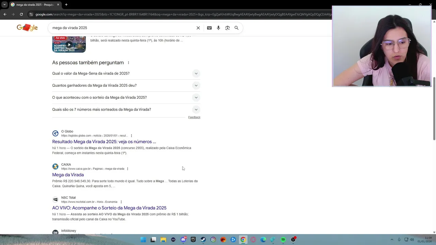Open the Windows Start menu

(143, 240)
